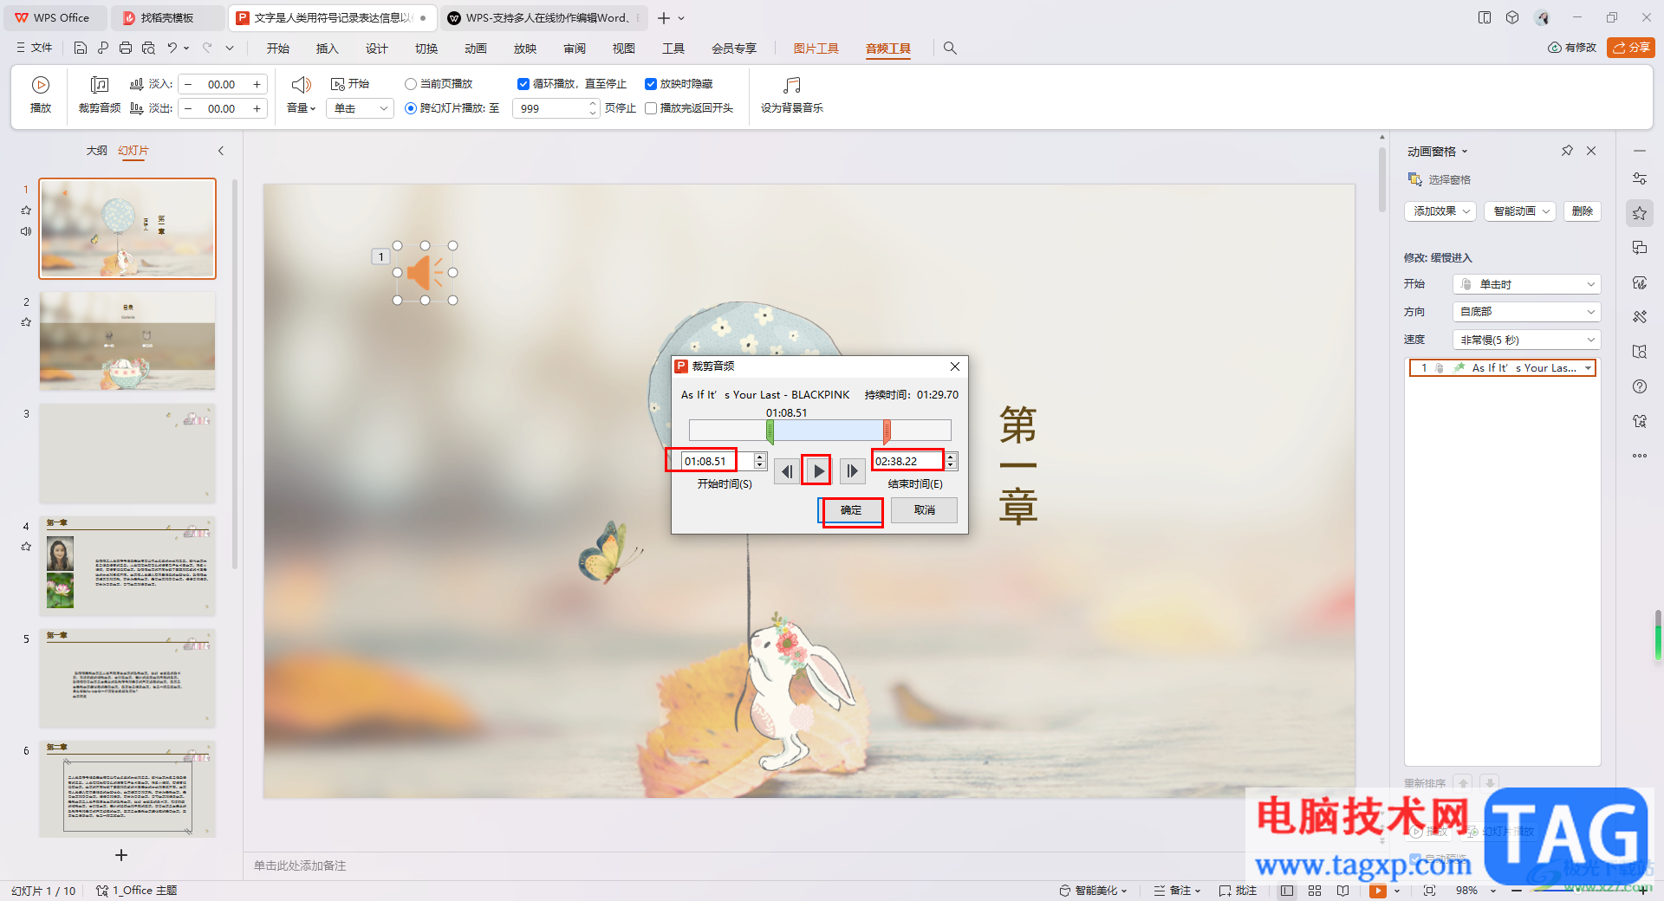
Task: Click the Play audio icon in ribbon
Action: tap(40, 85)
